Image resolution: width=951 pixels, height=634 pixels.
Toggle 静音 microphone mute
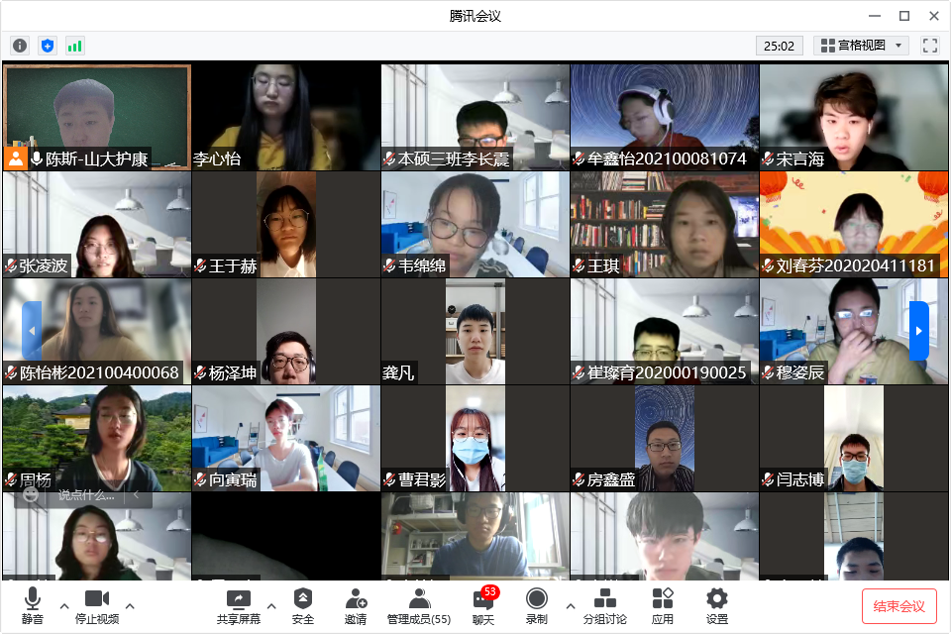33,605
